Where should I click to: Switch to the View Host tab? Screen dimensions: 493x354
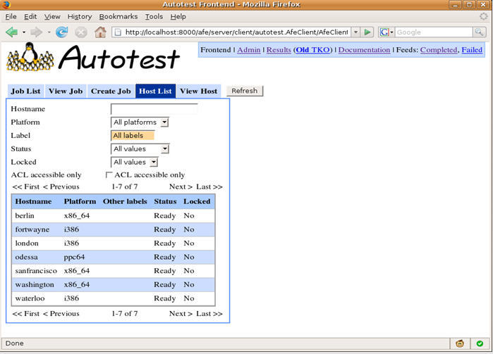(x=198, y=91)
